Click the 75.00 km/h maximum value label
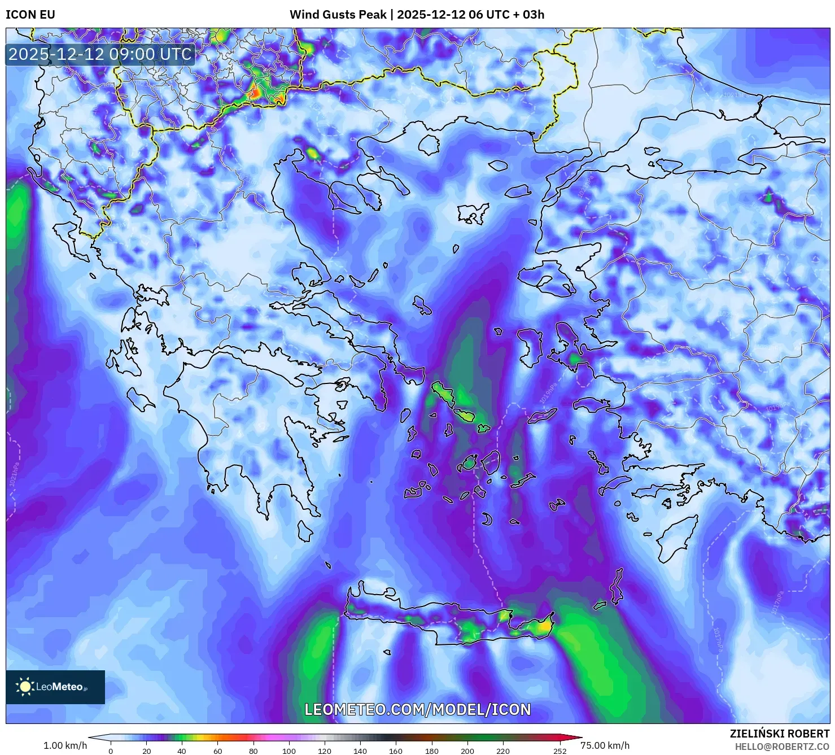 (605, 745)
